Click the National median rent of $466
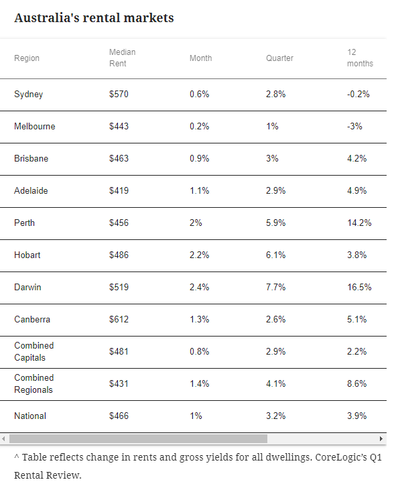Screen dimensions: 396x484 tap(119, 416)
